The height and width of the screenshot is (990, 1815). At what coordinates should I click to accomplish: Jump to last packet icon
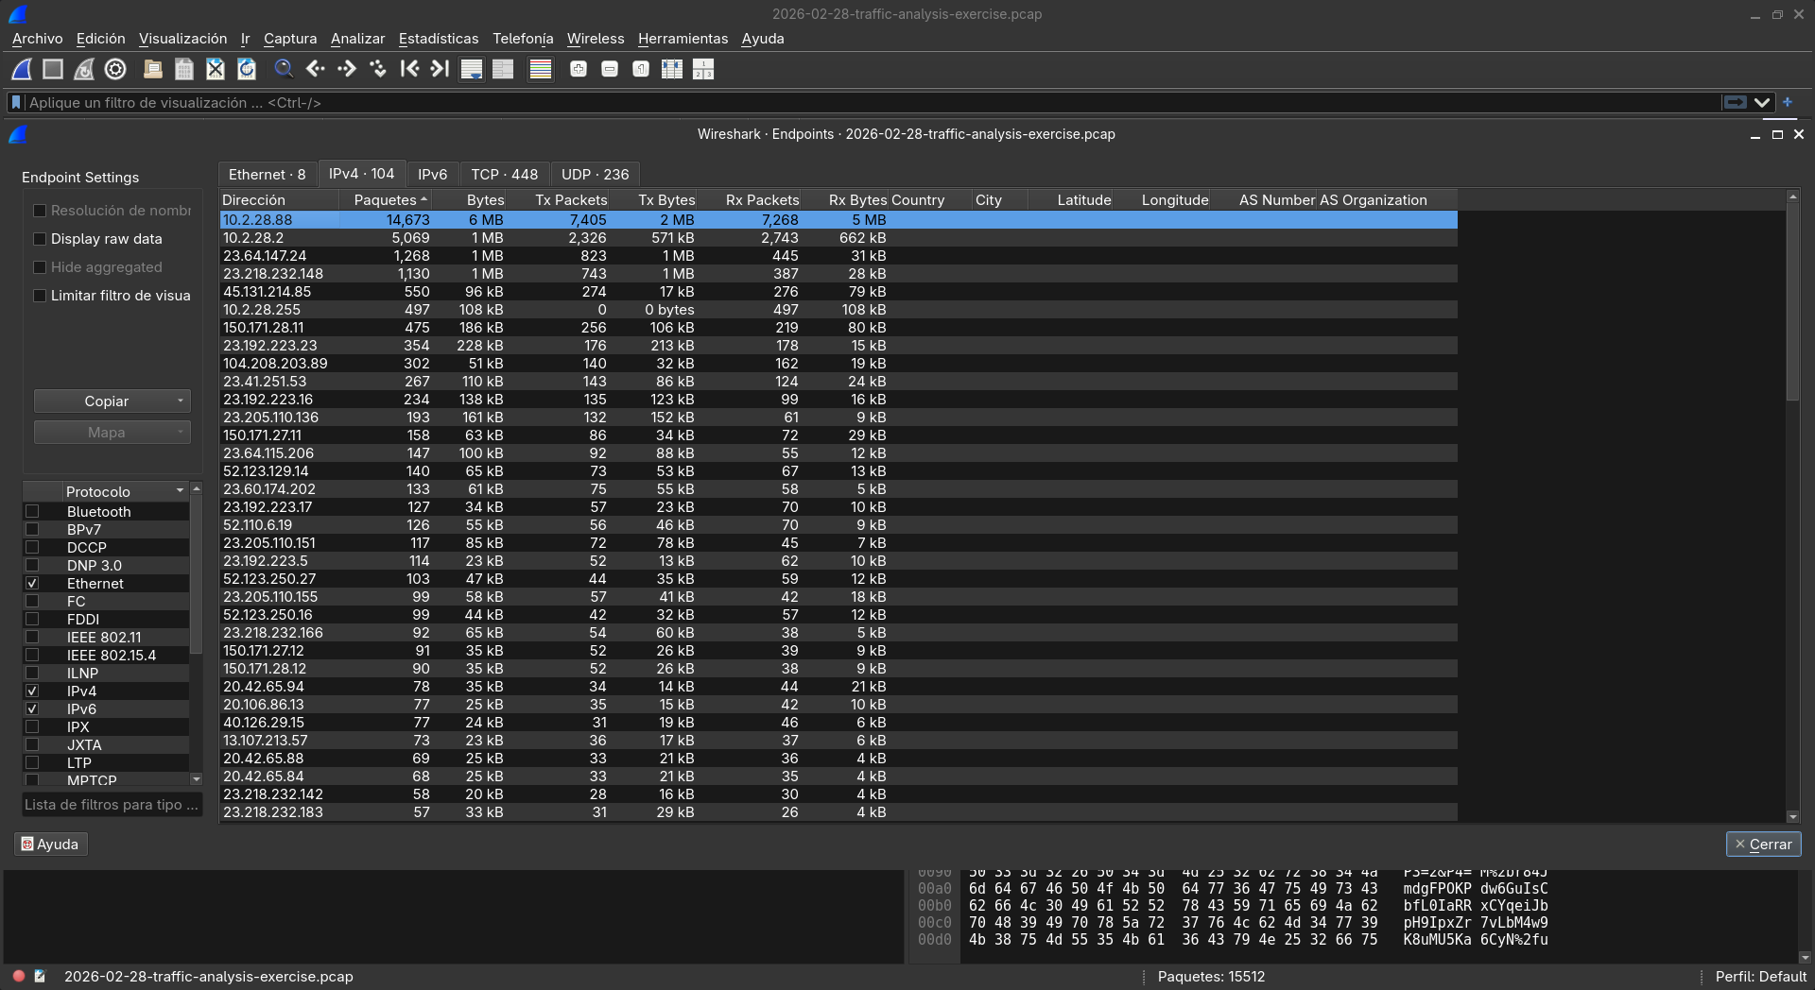(x=441, y=69)
